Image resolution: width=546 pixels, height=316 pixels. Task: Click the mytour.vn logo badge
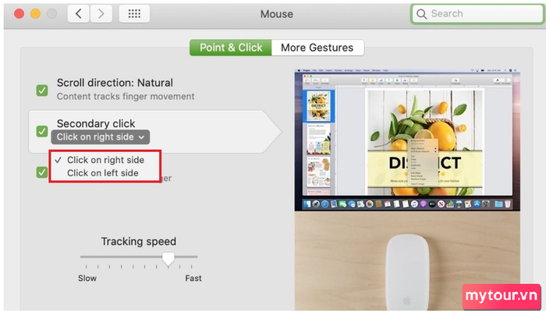(502, 296)
